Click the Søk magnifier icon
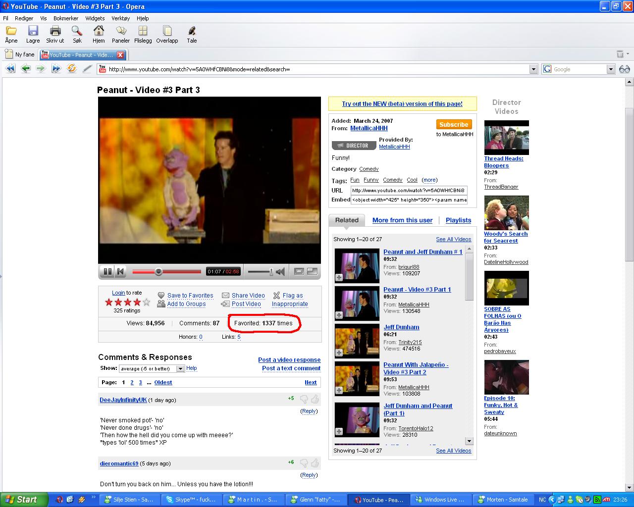The image size is (634, 507). point(77,31)
